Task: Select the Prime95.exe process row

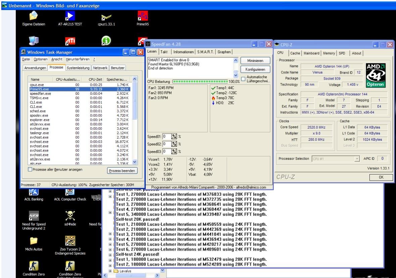Action: click(80, 89)
